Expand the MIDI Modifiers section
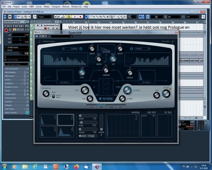Viewport: 212px width, 170px height. [16, 73]
